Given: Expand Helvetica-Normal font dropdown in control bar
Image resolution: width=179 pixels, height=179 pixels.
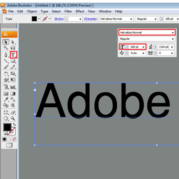Looking at the screenshot, I should (131, 19).
